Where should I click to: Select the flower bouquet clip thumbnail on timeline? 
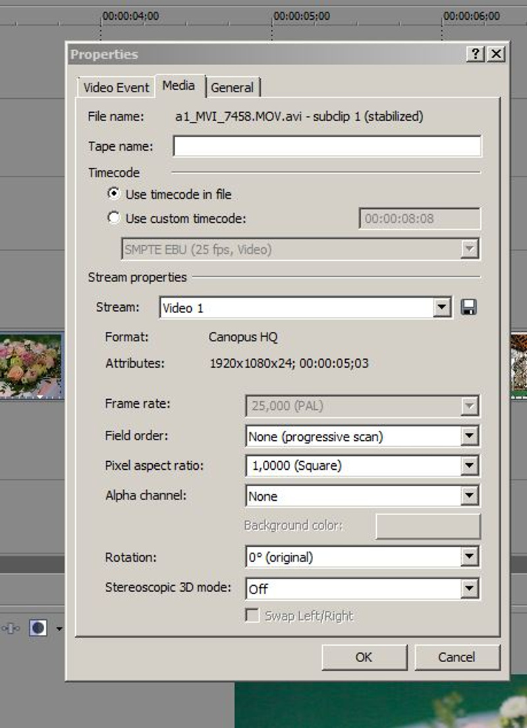[31, 366]
